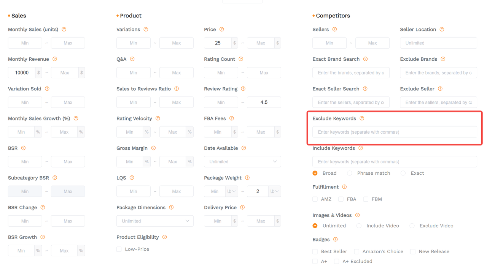Click the Rating Count help icon

[240, 59]
